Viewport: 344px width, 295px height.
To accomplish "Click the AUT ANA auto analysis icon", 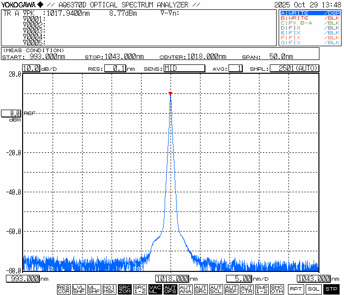I will click(186, 289).
